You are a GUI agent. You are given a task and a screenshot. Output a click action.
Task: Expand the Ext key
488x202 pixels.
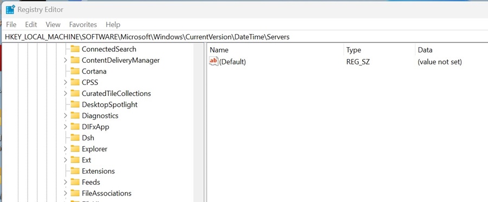66,160
